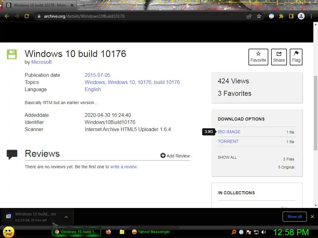The height and width of the screenshot is (238, 318).
Task: Open the Chrome three-dot menu
Action: pyautogui.click(x=311, y=16)
